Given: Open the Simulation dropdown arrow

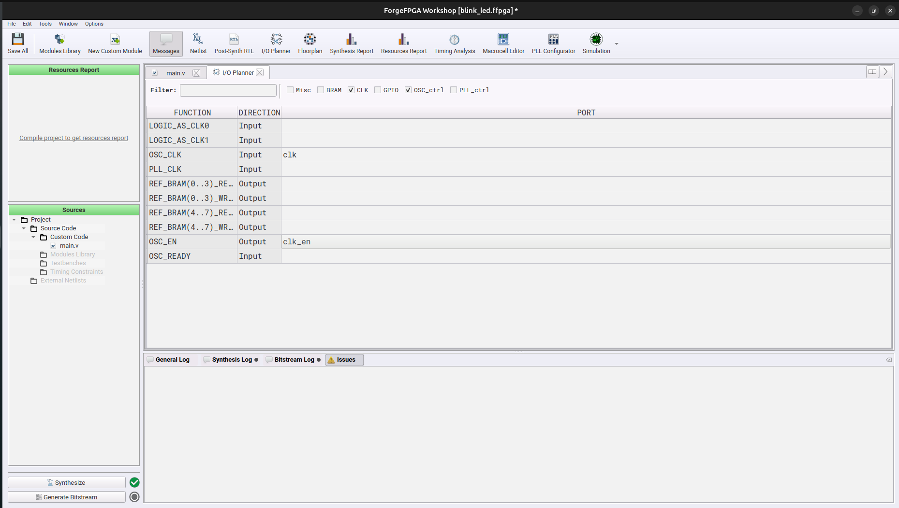Looking at the screenshot, I should pos(617,44).
